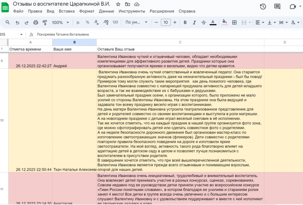The image size is (303, 205).
Task: Open the name box dropdown arrow
Action: [x=21, y=35]
